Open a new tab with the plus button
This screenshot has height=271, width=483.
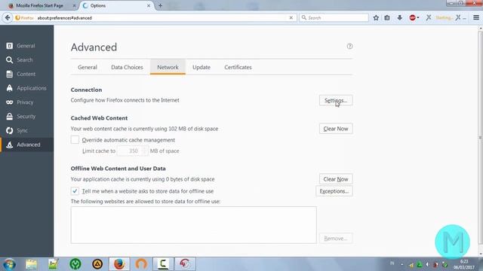click(x=160, y=5)
